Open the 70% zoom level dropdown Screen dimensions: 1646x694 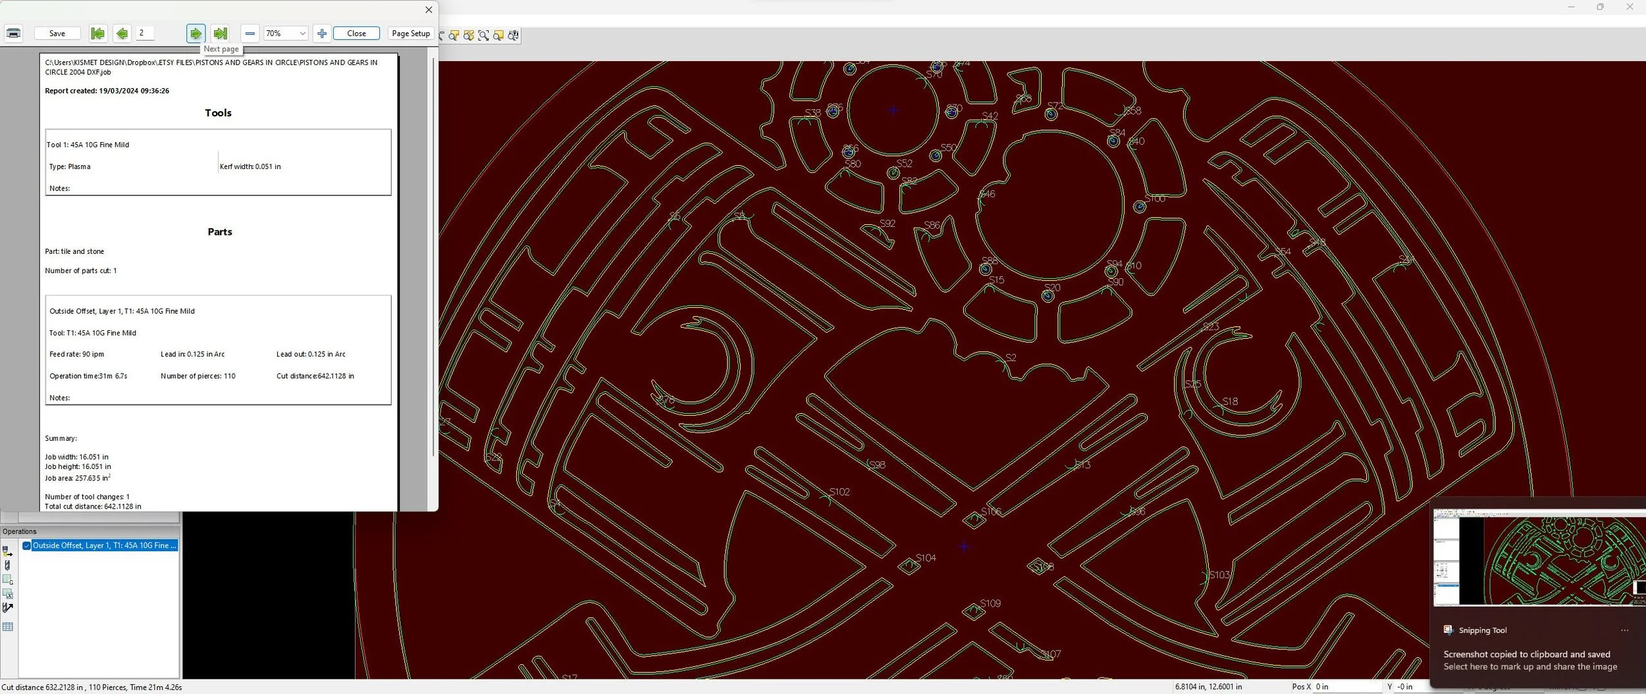pos(286,33)
